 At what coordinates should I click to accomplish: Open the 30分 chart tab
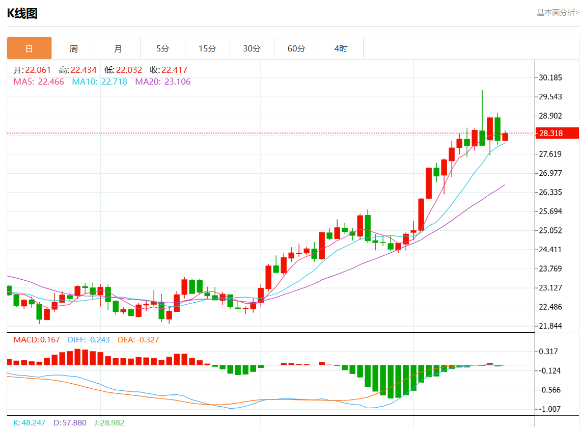252,48
